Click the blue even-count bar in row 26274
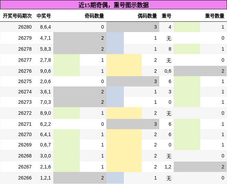 pyautogui.click(x=115, y=92)
